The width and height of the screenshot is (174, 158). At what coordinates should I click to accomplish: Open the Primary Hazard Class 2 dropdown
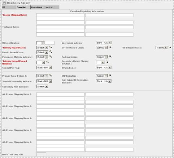pyautogui.click(x=42, y=76)
